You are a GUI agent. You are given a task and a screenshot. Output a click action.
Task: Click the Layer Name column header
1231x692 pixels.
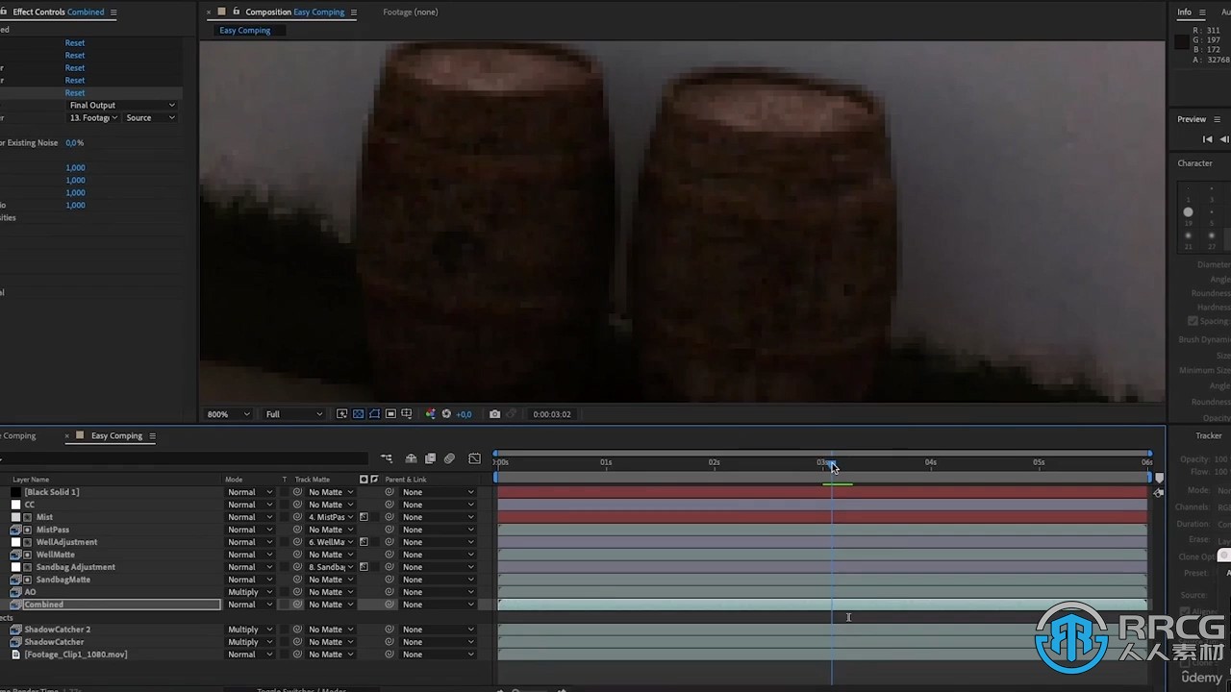point(31,480)
